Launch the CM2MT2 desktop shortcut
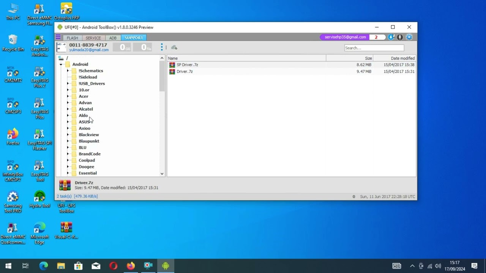Image resolution: width=486 pixels, height=273 pixels. pos(13,74)
